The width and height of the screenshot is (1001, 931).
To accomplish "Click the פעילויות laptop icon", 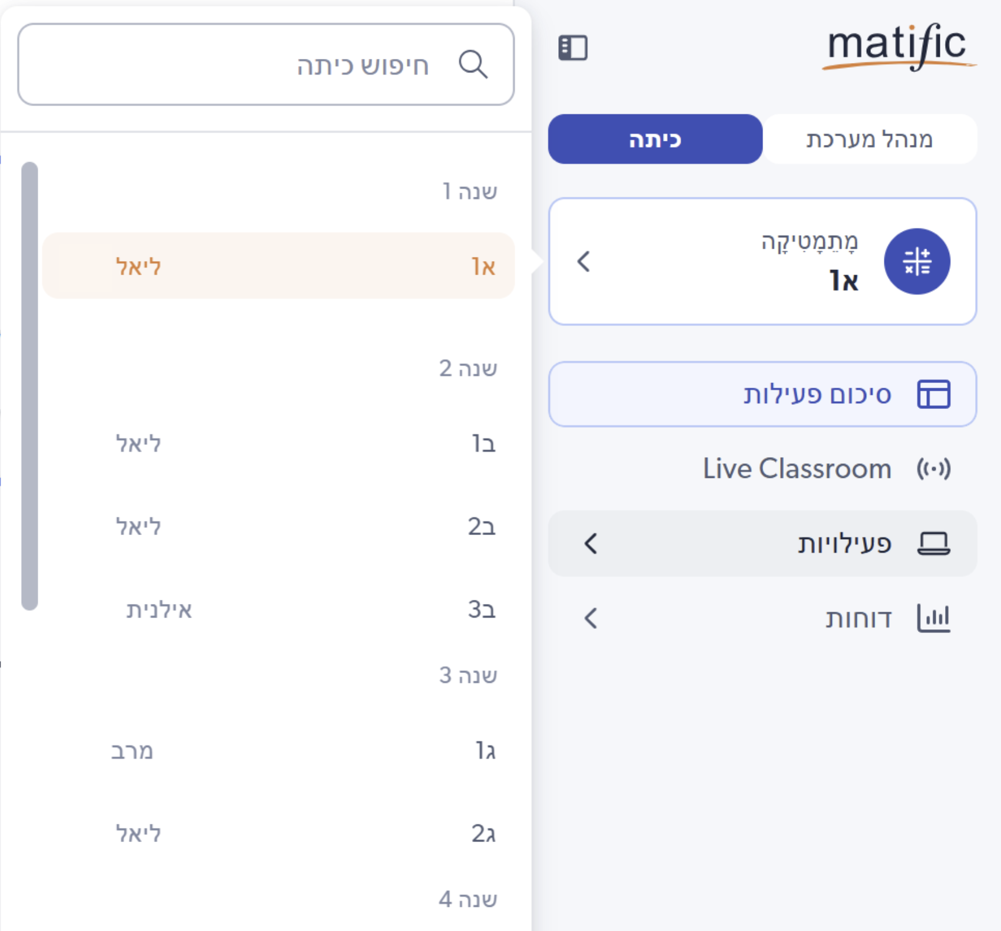I will tap(933, 543).
